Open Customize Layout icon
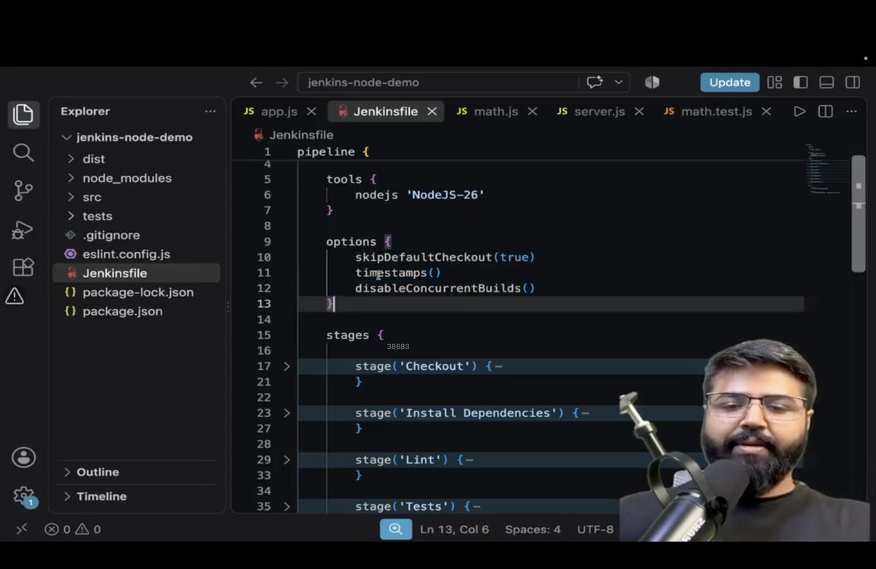The height and width of the screenshot is (569, 876). [x=774, y=82]
